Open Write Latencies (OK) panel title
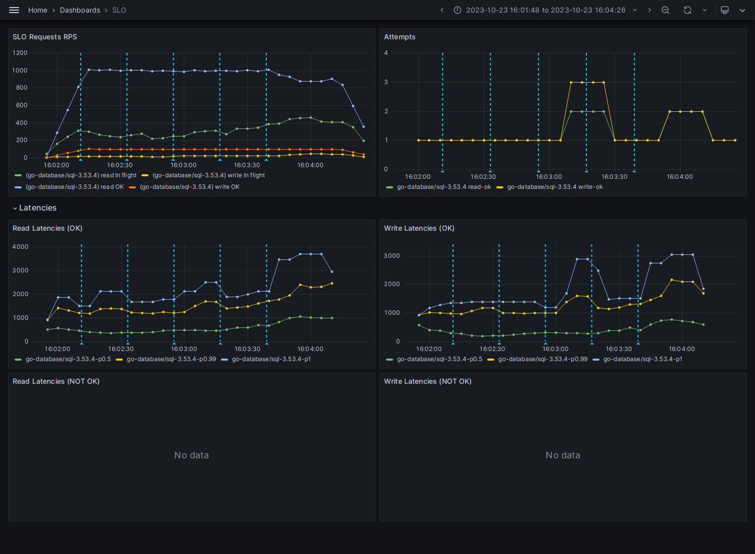 419,228
